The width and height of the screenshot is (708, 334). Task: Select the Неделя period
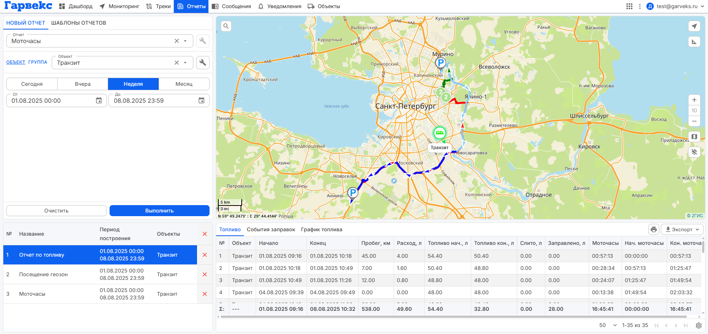133,84
